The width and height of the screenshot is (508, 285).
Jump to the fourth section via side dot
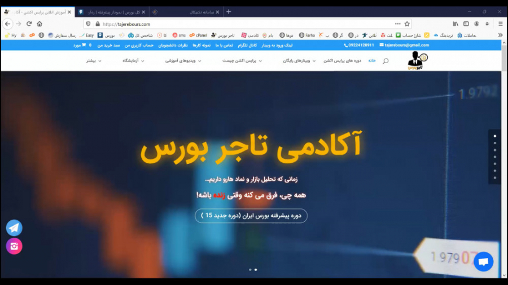point(494,157)
